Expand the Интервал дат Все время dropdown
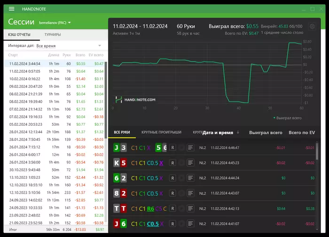Image resolution: width=329 pixels, height=237 pixels. click(x=69, y=46)
